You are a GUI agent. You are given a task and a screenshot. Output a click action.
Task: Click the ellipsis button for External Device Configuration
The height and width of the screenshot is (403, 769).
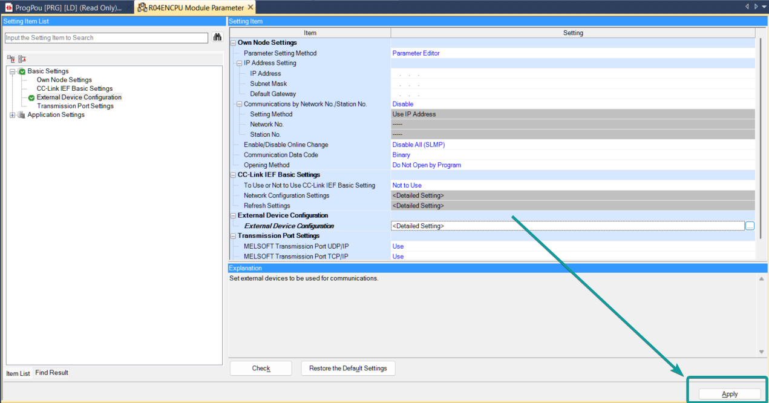pos(750,226)
